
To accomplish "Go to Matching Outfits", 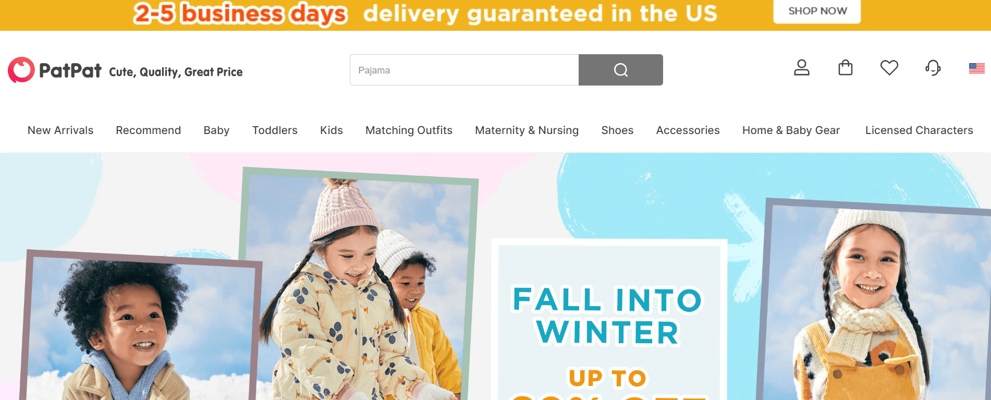I will tap(409, 130).
